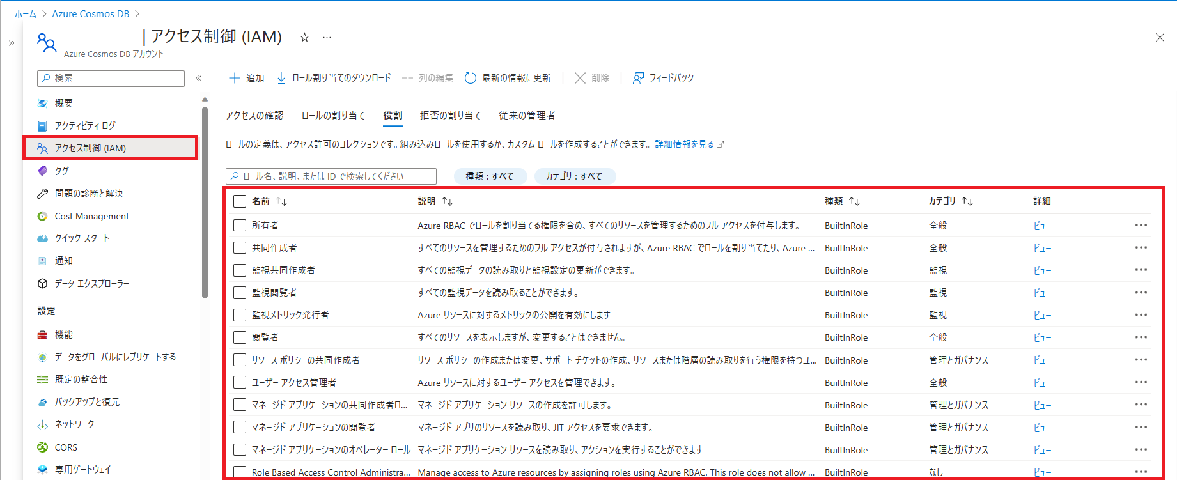Select the 役割 tab

[x=393, y=116]
